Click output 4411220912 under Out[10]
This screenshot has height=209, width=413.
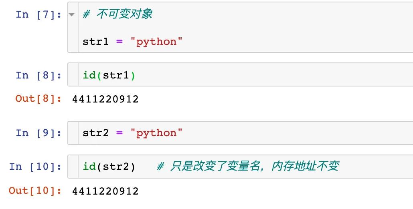tap(105, 191)
